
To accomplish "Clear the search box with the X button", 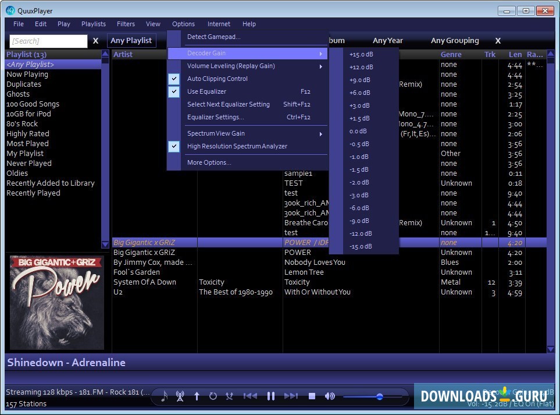I will pyautogui.click(x=95, y=41).
